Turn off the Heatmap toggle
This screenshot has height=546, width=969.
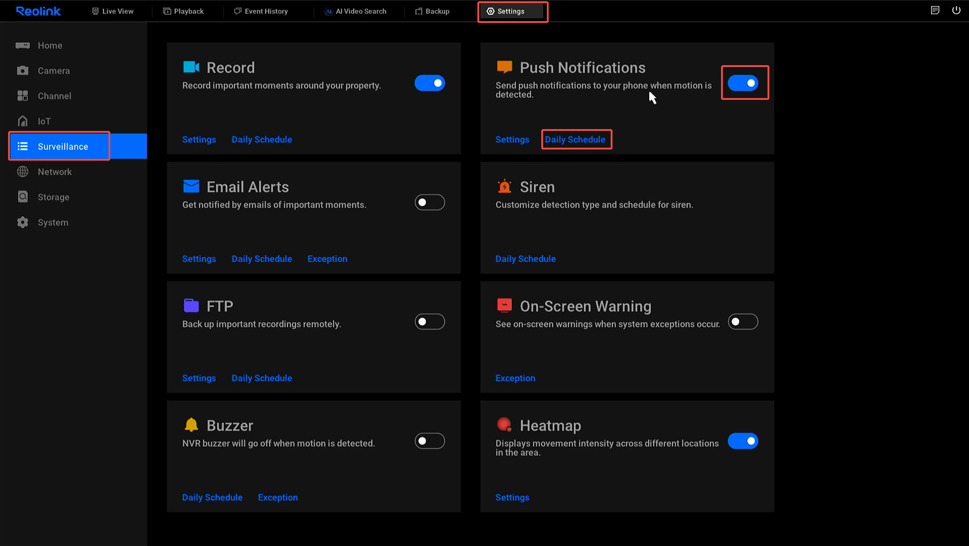click(x=743, y=441)
